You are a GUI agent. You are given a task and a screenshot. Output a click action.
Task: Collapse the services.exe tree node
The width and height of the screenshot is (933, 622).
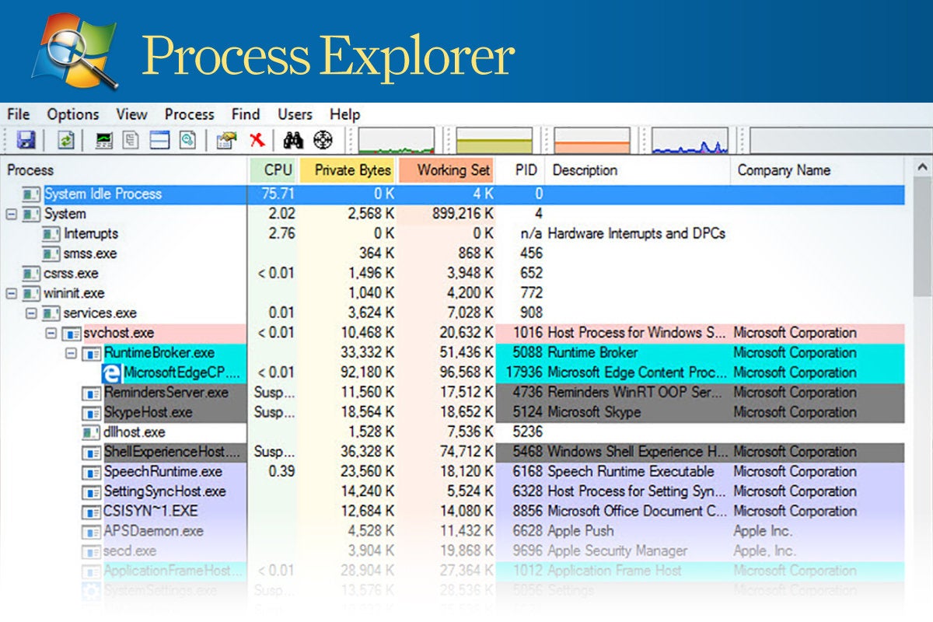pyautogui.click(x=31, y=313)
